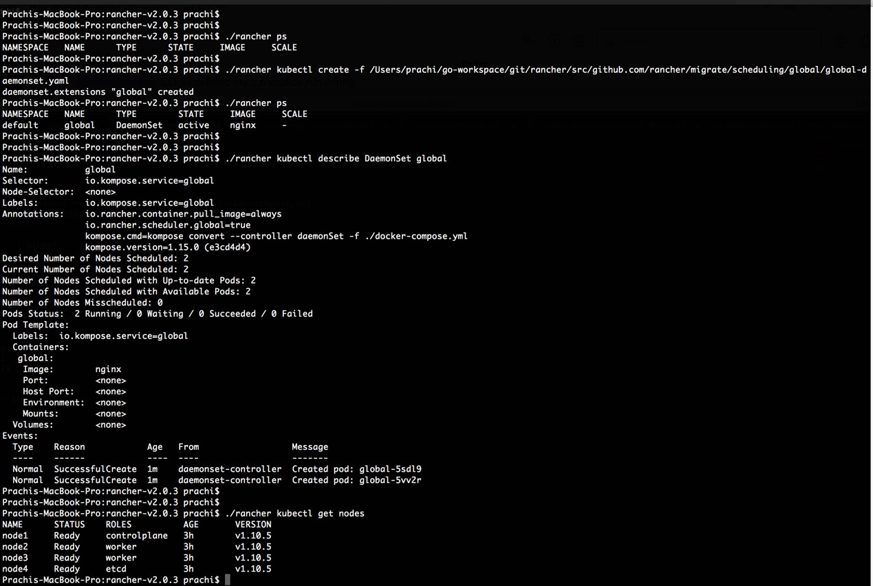
Task: Click pod name global-5vv2r in Events
Action: [x=390, y=480]
